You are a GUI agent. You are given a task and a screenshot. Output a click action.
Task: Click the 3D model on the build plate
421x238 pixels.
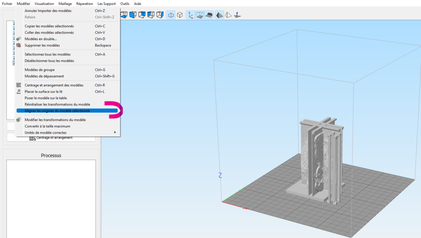coord(319,160)
